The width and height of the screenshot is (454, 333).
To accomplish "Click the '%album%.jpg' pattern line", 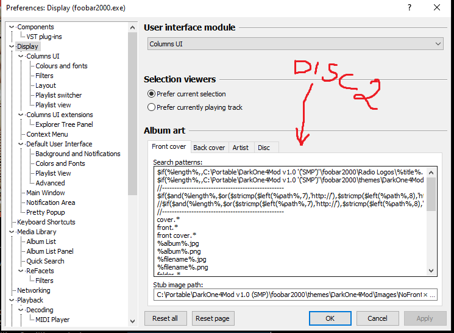I will (x=178, y=243).
